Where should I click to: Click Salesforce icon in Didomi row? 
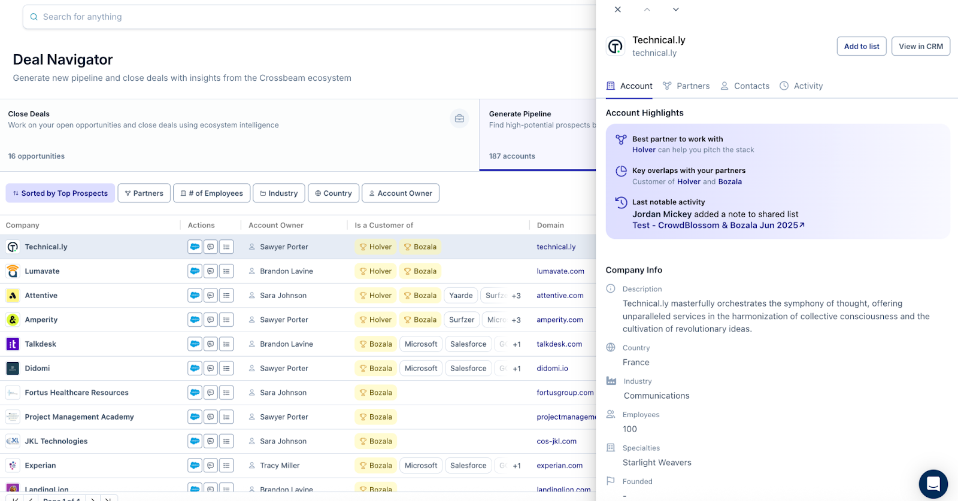pos(195,368)
